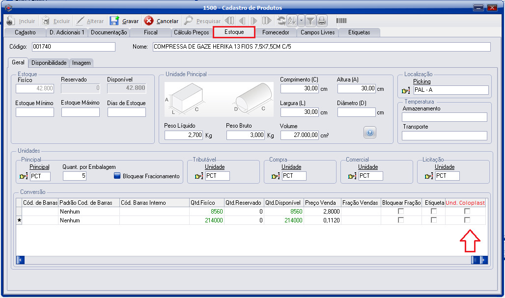Open dropdown arrow next to sort icon
Viewport: 505px width, 298px height.
(x=300, y=21)
